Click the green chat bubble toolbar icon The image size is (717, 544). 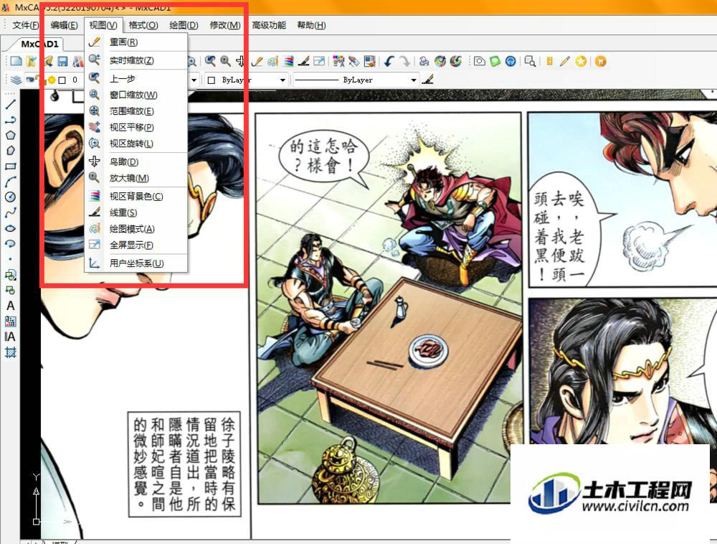[495, 61]
